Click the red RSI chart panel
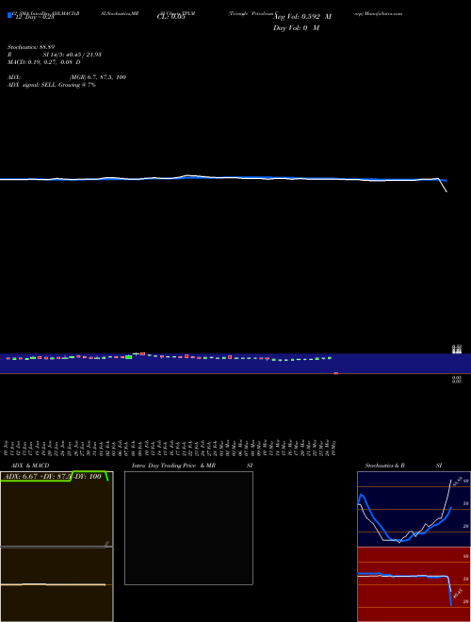 point(414,584)
